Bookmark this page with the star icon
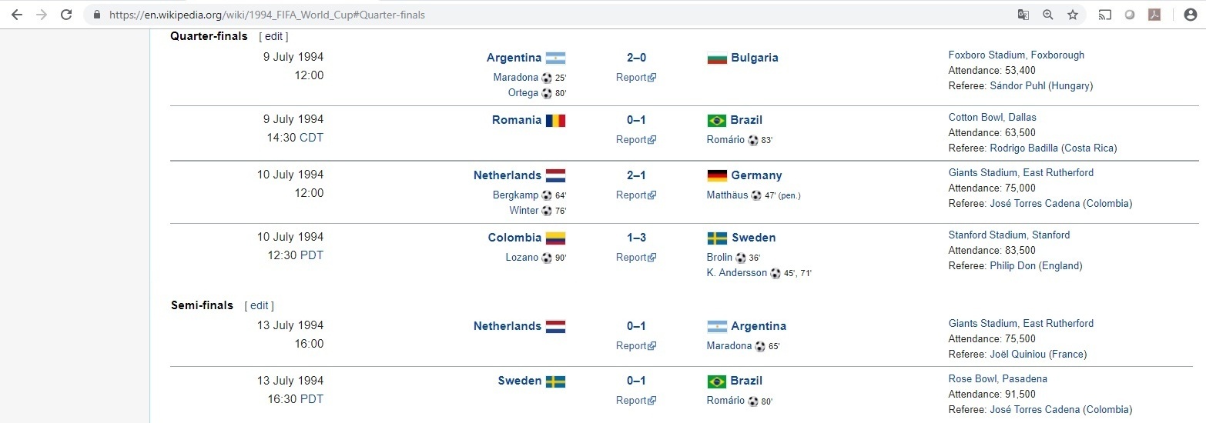The height and width of the screenshot is (423, 1206). tap(1072, 15)
